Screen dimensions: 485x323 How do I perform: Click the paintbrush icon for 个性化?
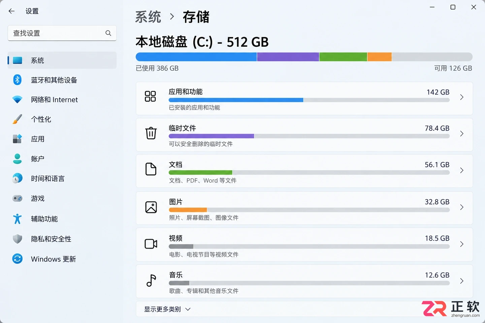18,119
